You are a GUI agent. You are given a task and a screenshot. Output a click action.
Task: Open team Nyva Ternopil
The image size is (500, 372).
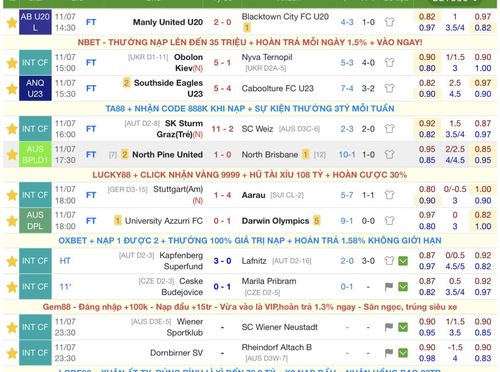pyautogui.click(x=267, y=57)
